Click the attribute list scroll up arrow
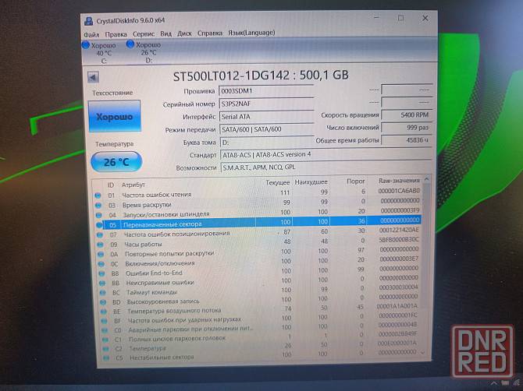This screenshot has width=523, height=391. point(426,179)
